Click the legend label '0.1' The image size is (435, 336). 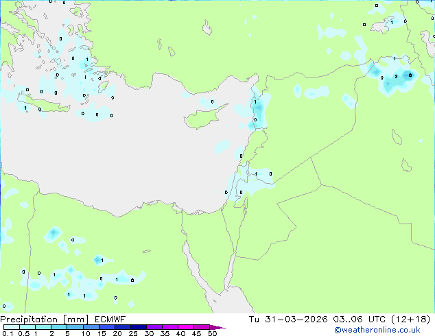pyautogui.click(x=8, y=333)
